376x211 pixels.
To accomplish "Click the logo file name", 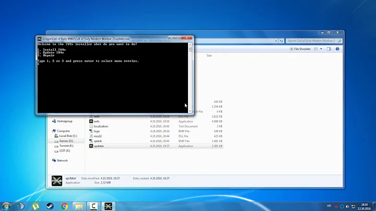I will point(97,131).
